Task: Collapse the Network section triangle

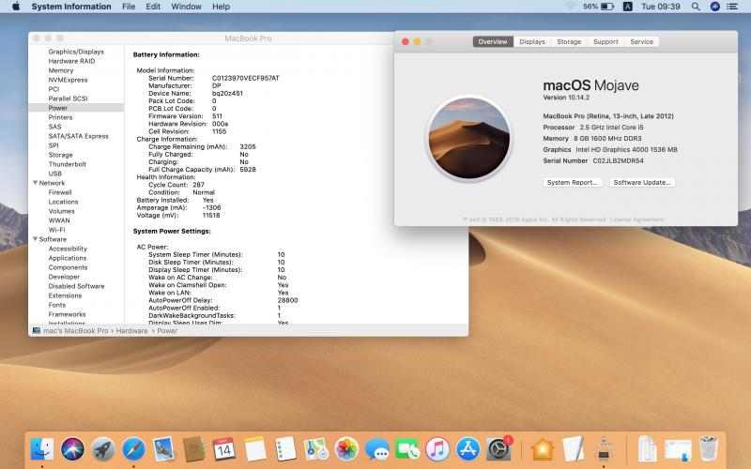Action: [x=35, y=183]
